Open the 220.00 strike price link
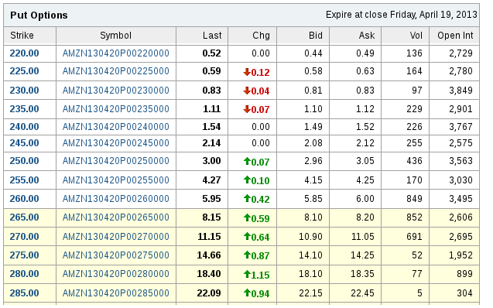 click(24, 53)
